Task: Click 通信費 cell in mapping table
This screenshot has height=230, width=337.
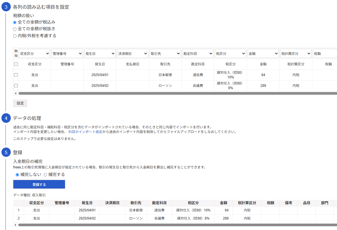Action: click(x=198, y=75)
